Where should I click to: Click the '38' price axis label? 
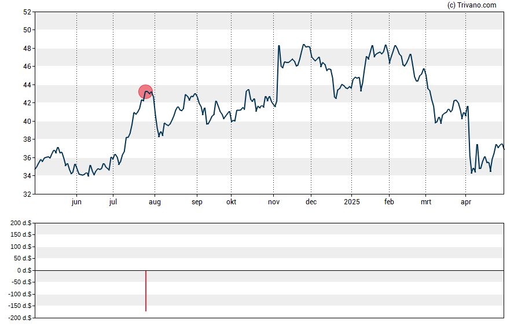pos(27,139)
